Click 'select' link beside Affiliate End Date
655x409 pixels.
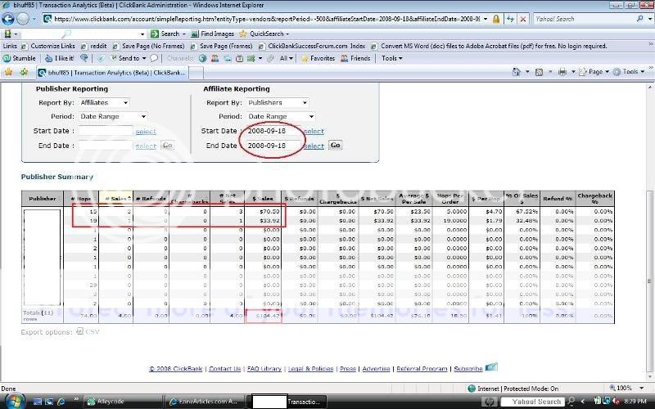pyautogui.click(x=314, y=146)
